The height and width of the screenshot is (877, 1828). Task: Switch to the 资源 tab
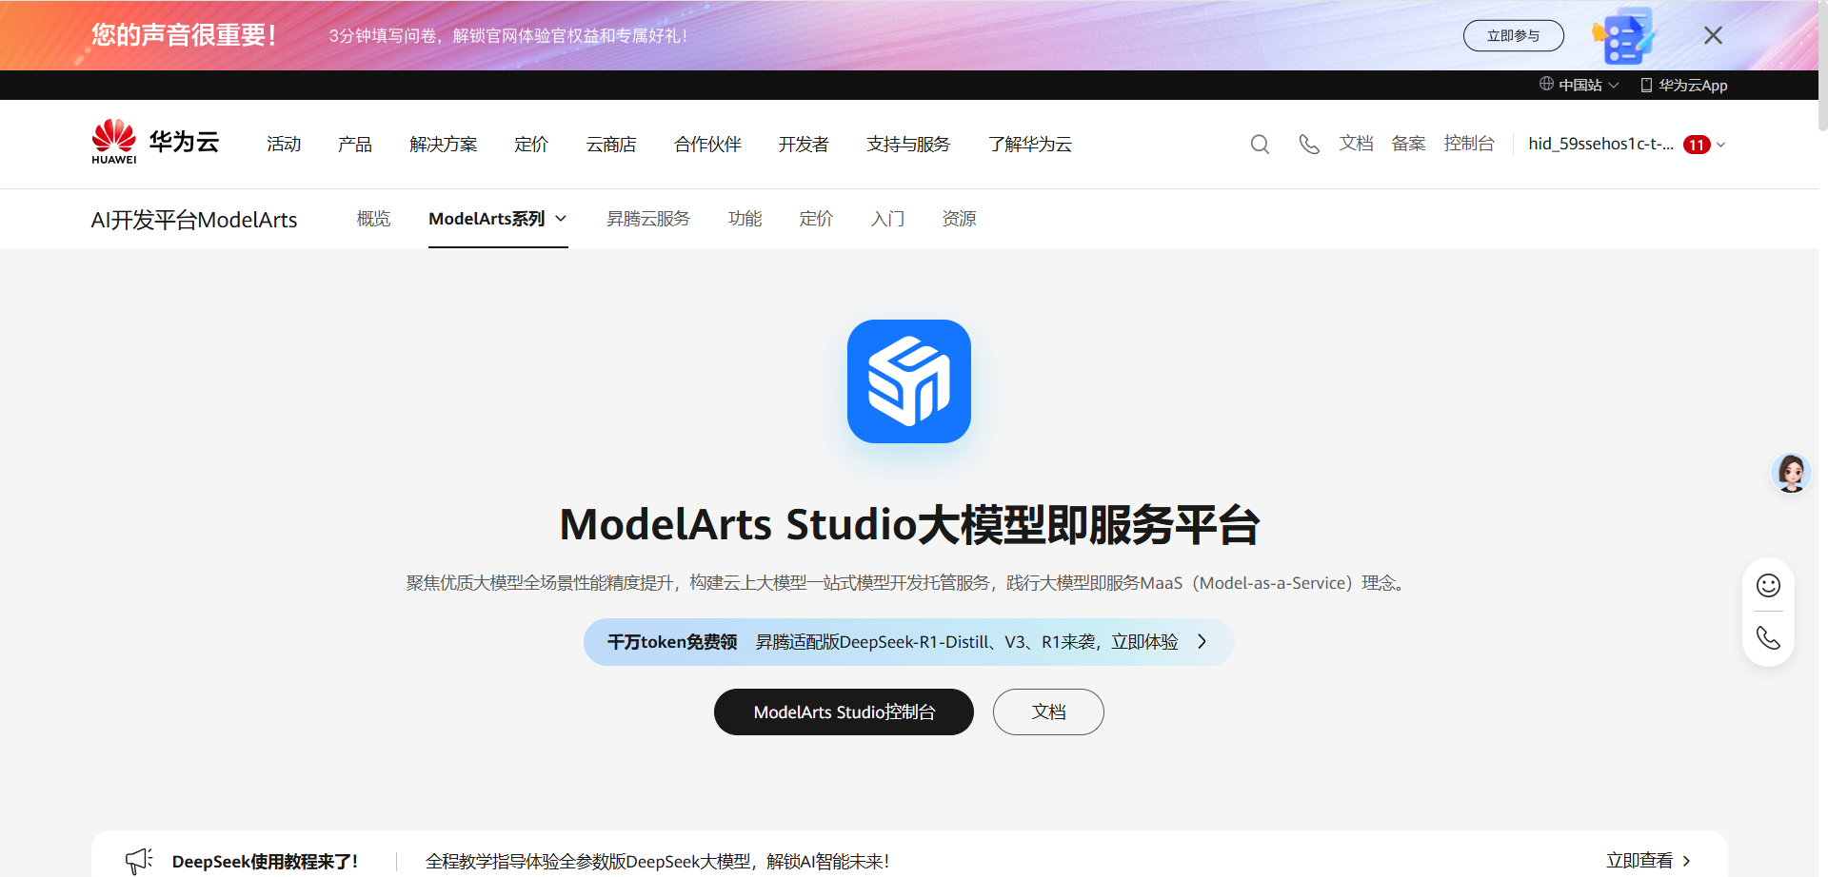959,219
